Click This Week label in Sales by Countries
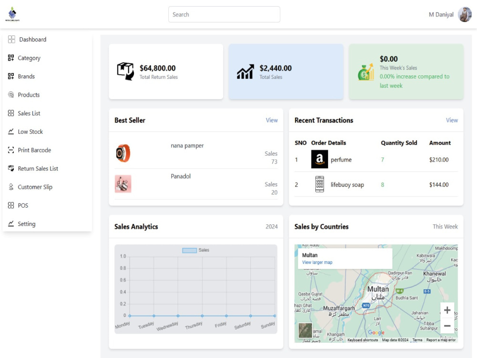 click(445, 226)
